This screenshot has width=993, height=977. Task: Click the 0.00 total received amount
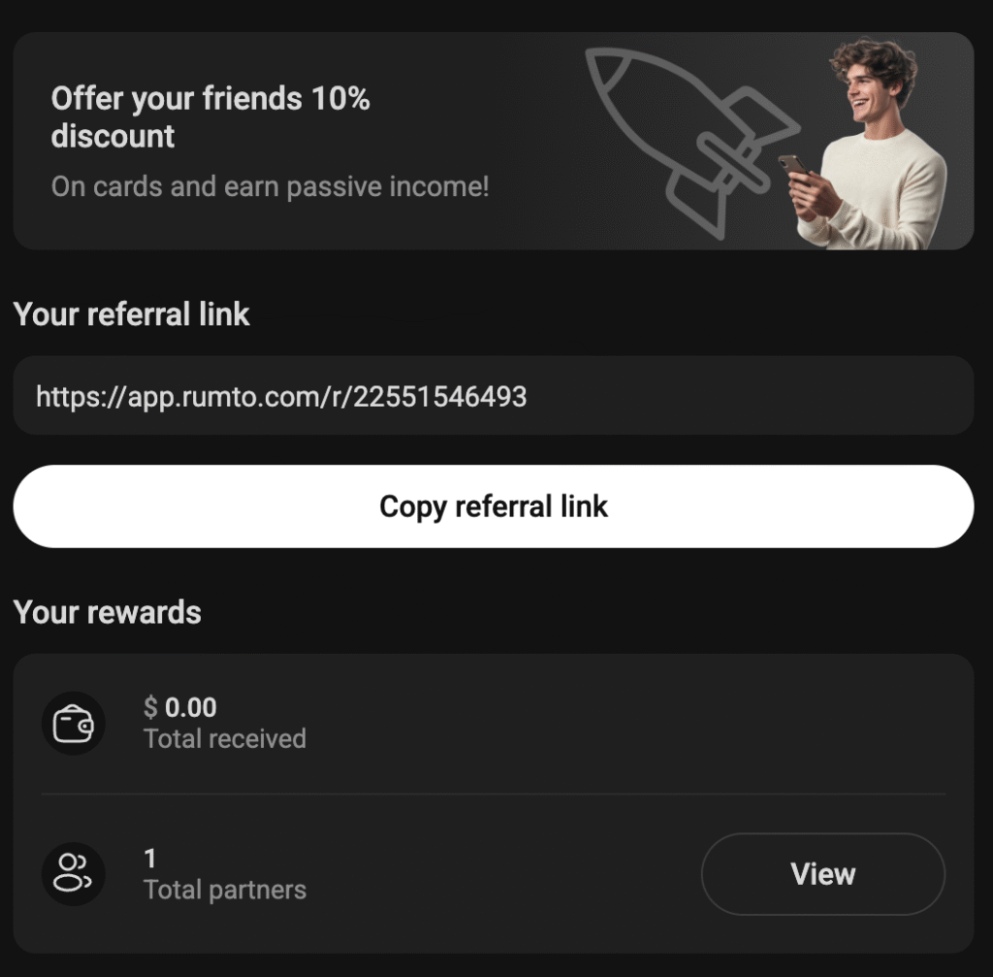[191, 707]
